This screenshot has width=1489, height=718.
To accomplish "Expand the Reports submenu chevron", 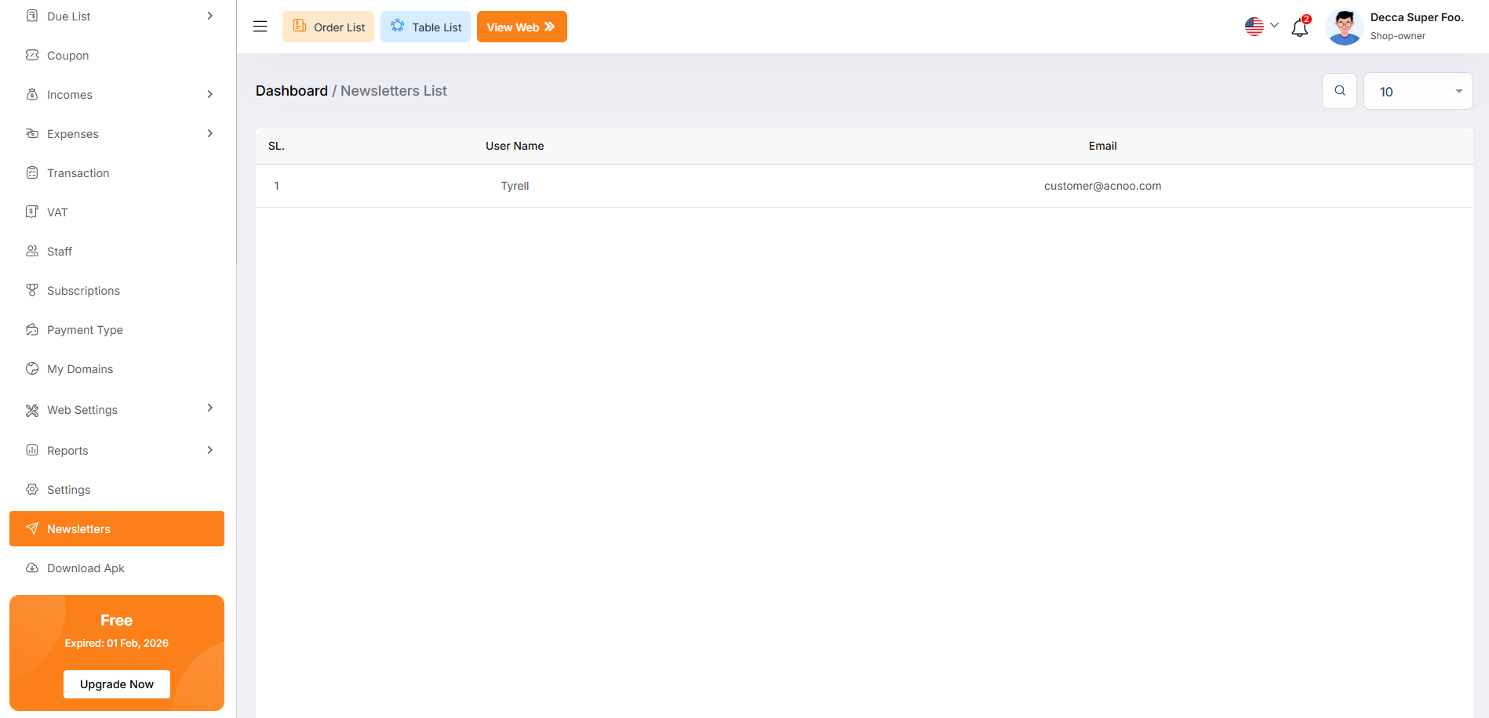I will click(209, 450).
